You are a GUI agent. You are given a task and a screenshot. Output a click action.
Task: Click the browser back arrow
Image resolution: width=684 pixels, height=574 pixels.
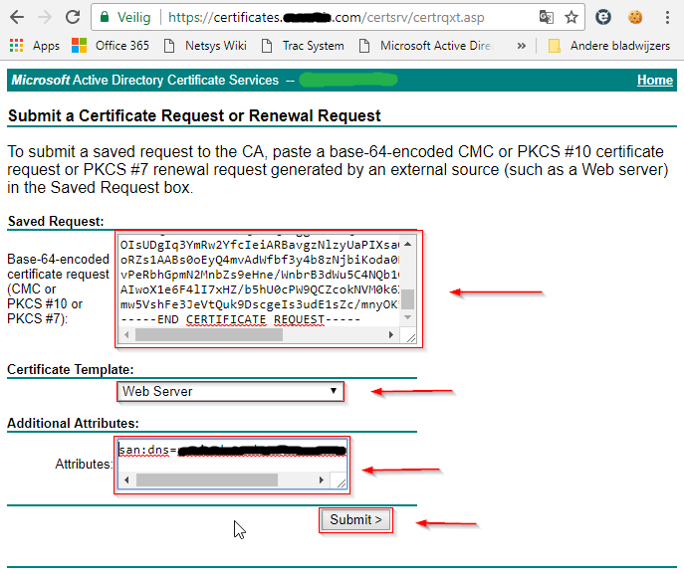tap(15, 17)
